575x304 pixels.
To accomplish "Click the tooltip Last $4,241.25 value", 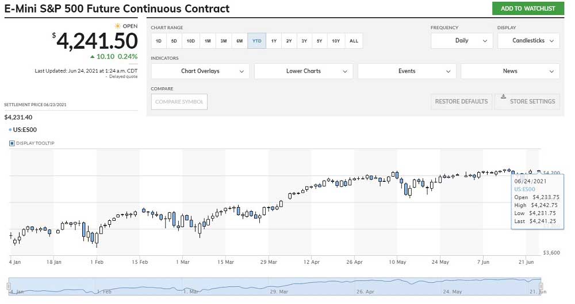I will [543, 221].
